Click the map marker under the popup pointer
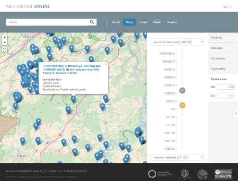Image resolution: width=238 pixels, height=181 pixels. pyautogui.click(x=74, y=99)
